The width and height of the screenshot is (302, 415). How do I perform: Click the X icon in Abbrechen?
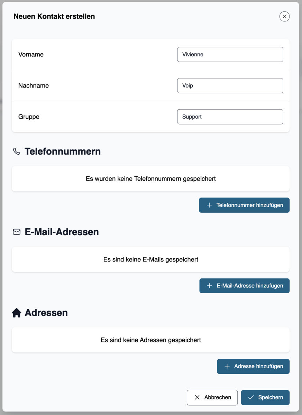(197, 397)
